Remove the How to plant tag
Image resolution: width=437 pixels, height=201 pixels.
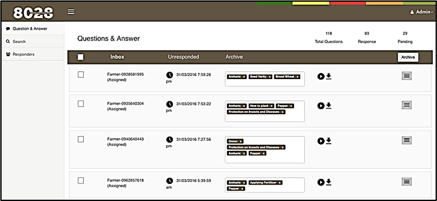[x=272, y=106]
